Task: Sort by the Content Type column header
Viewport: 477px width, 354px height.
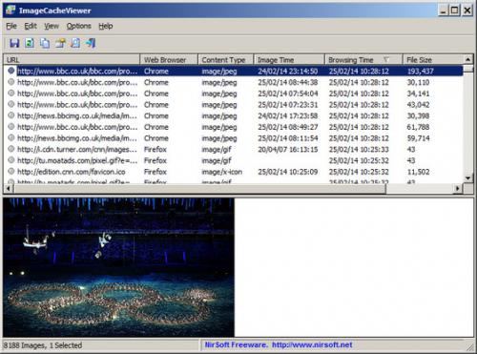Action: coord(225,59)
